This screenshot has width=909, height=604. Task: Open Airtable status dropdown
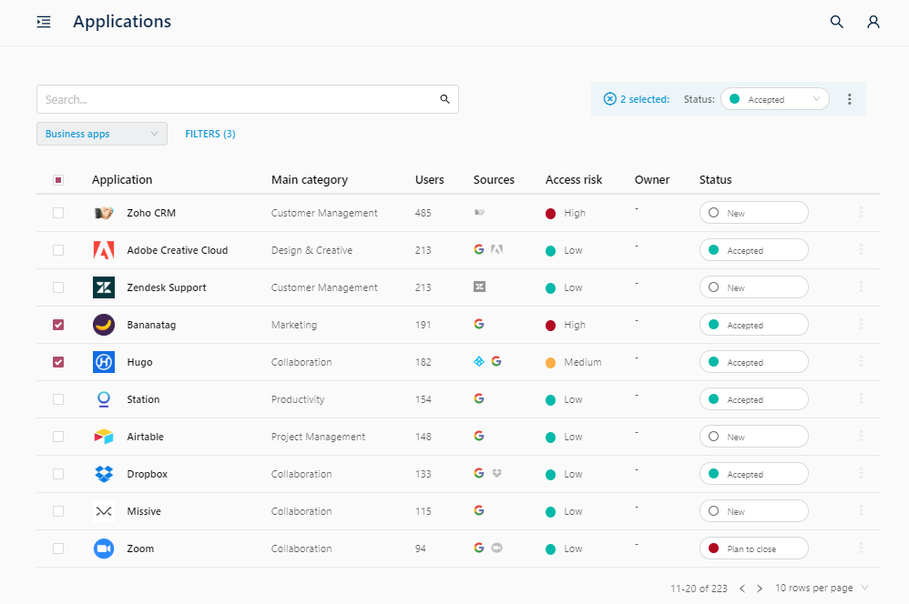(753, 437)
